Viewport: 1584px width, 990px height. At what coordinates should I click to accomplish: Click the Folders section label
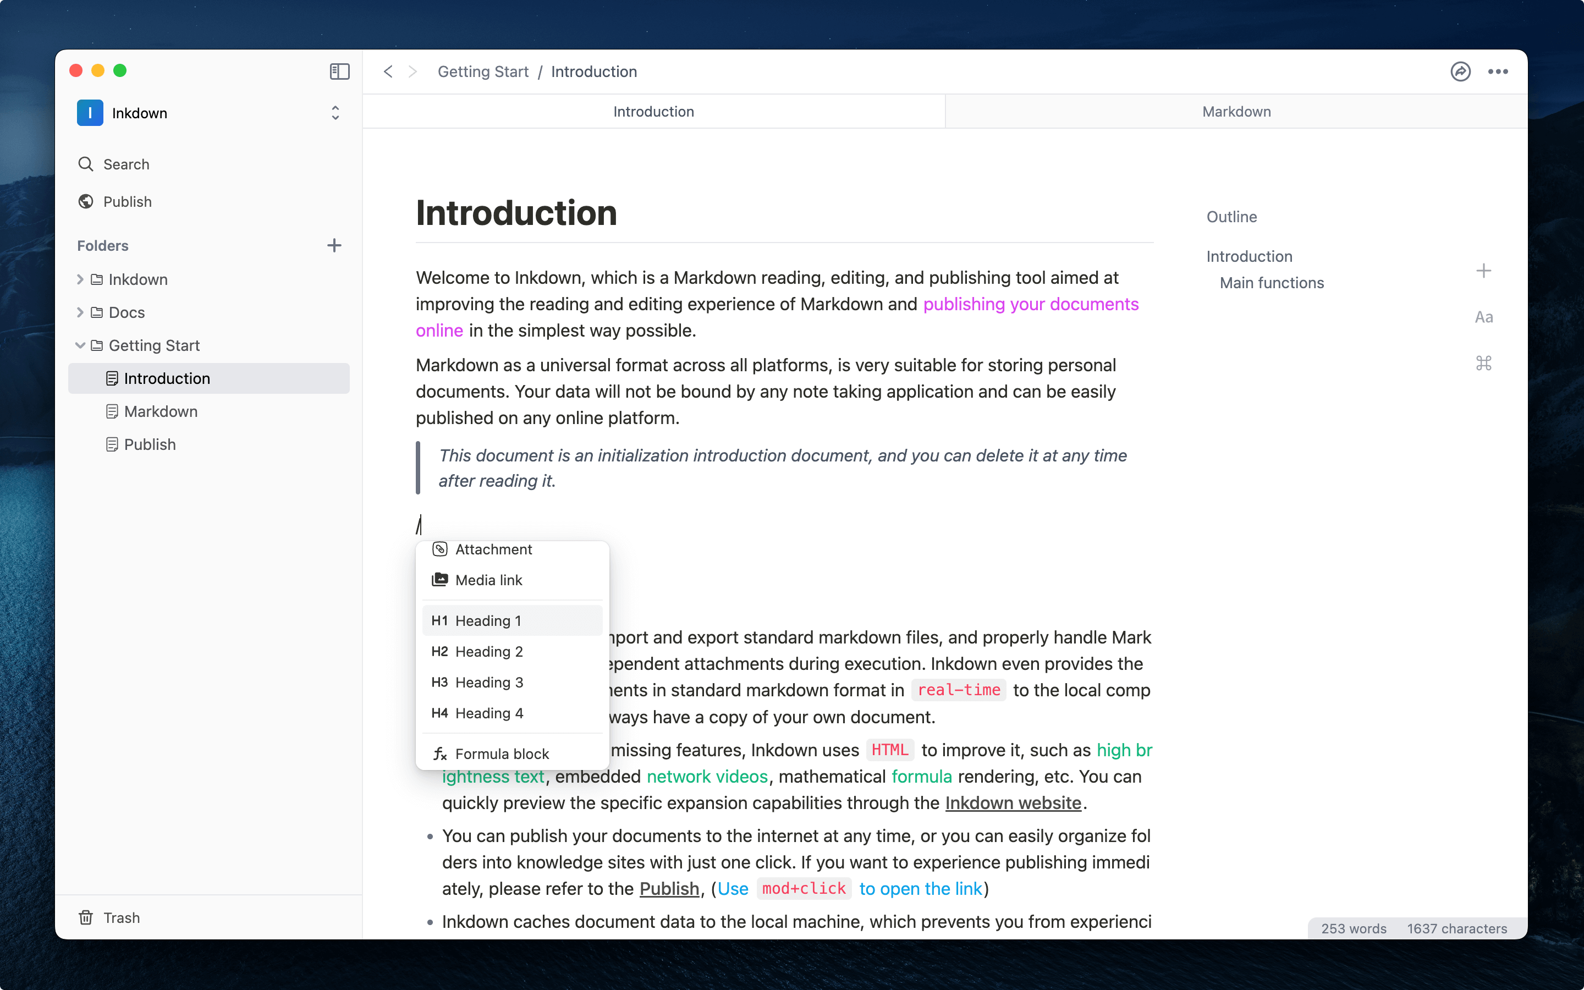[103, 245]
